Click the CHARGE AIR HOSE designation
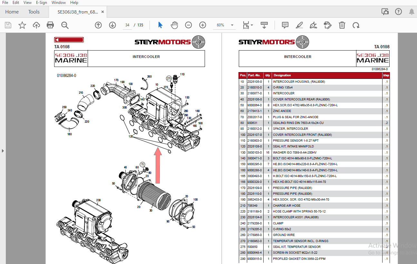 pos(286,205)
